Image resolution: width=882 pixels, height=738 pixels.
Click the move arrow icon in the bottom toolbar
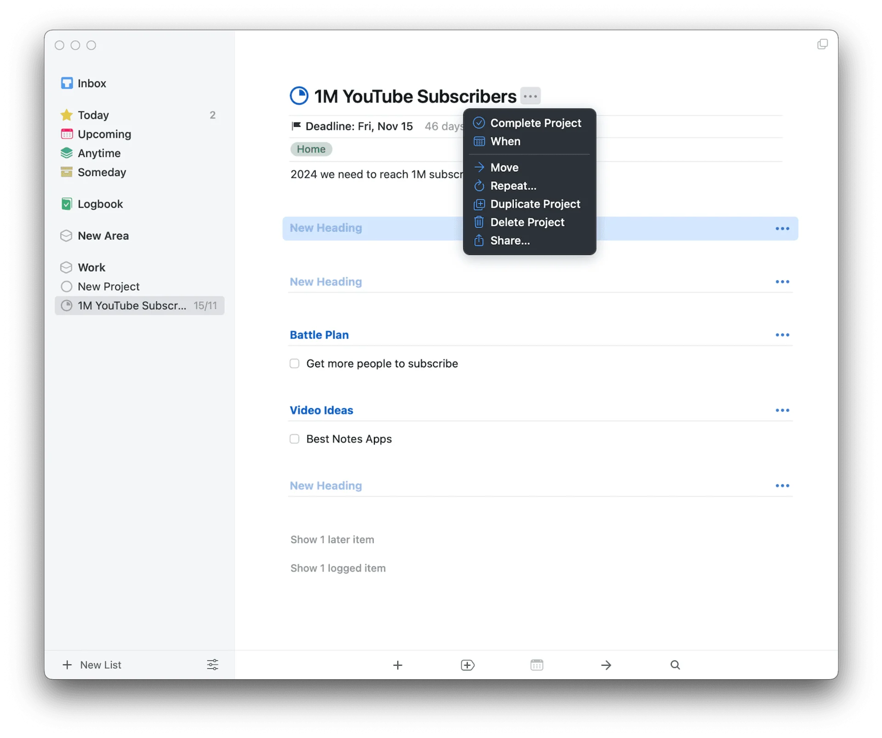(606, 665)
